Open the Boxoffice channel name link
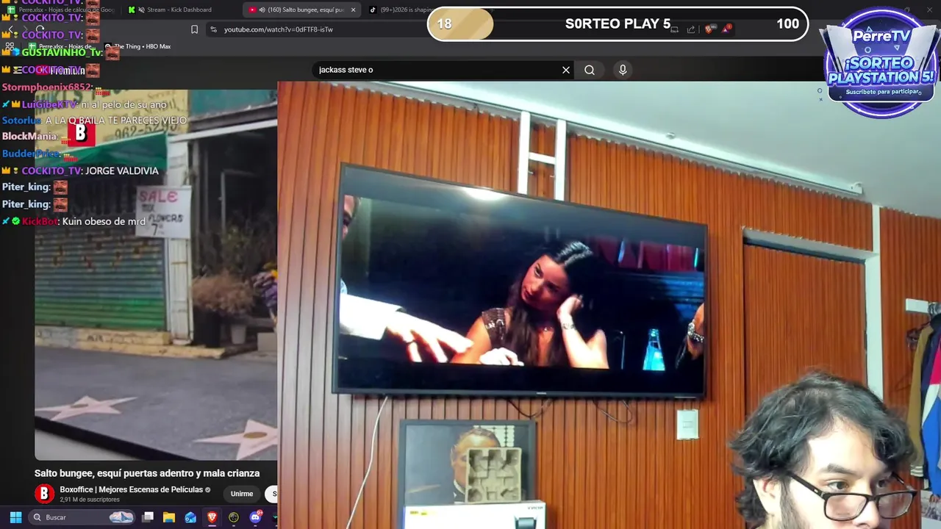The width and height of the screenshot is (941, 529). click(131, 489)
